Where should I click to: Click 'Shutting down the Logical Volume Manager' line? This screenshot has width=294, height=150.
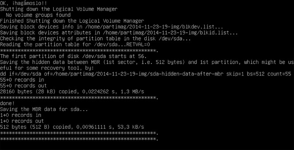59,9
